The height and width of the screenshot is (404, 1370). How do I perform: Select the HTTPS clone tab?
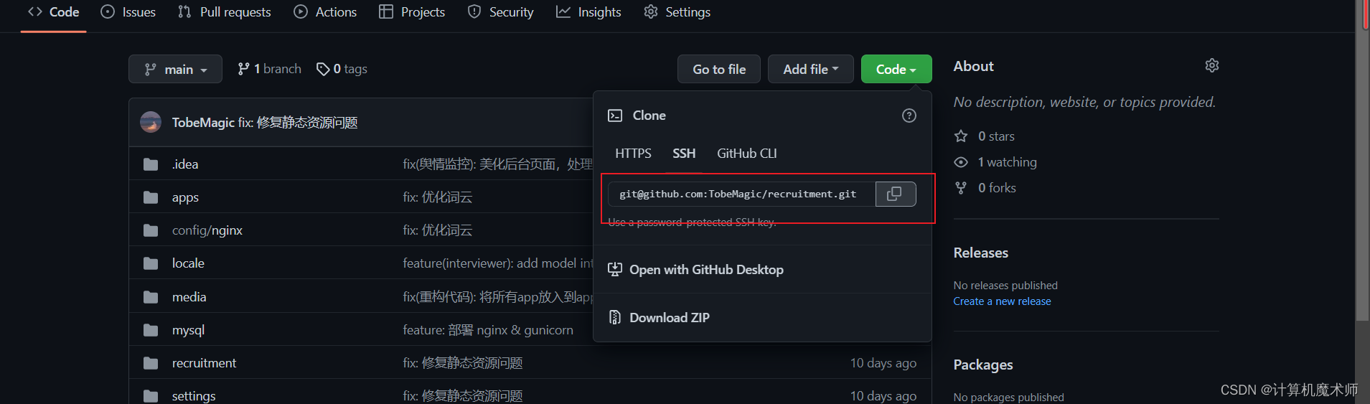pos(633,154)
